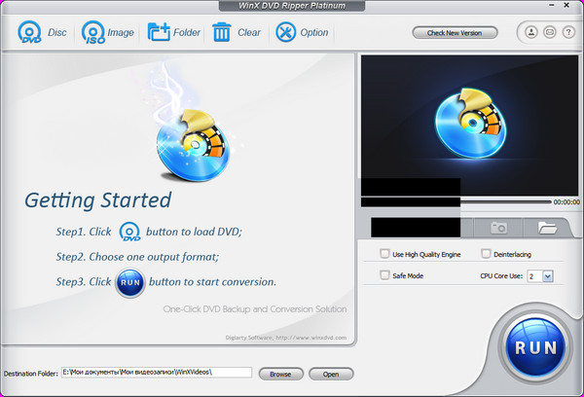Clear the loaded list
The width and height of the screenshot is (584, 397).
[237, 32]
